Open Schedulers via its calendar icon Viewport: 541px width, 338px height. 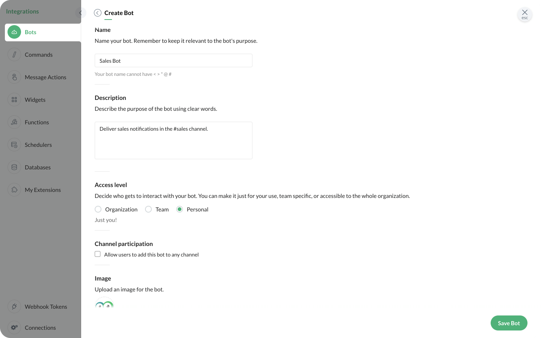tap(14, 145)
